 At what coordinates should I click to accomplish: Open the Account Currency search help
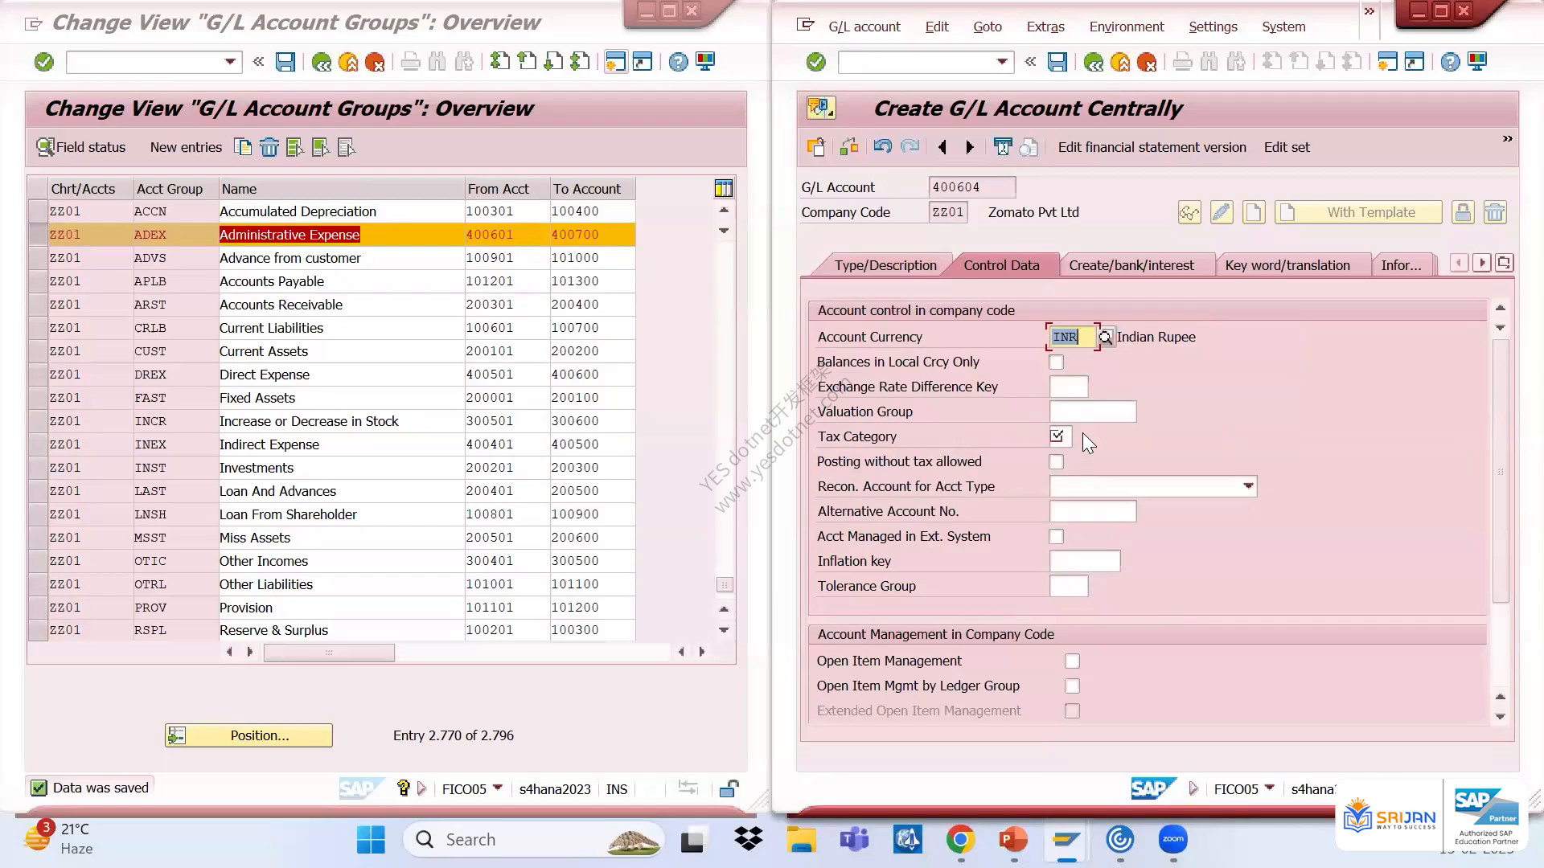(1106, 338)
